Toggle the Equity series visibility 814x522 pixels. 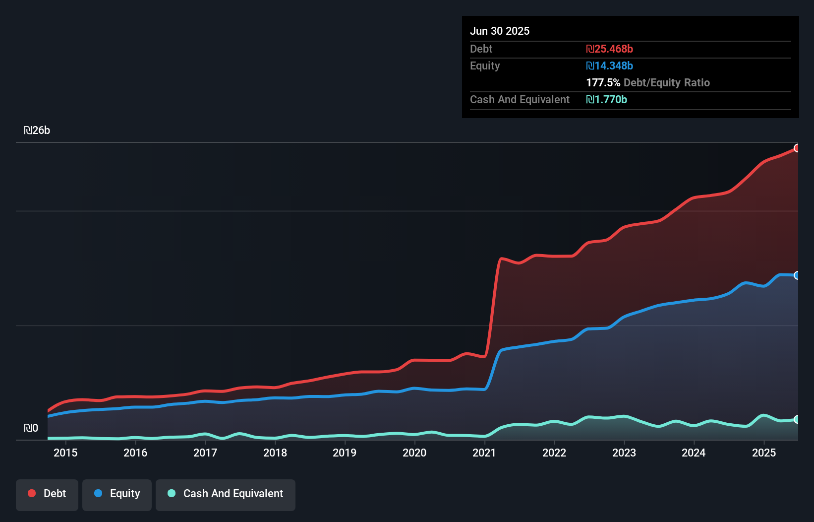[116, 493]
